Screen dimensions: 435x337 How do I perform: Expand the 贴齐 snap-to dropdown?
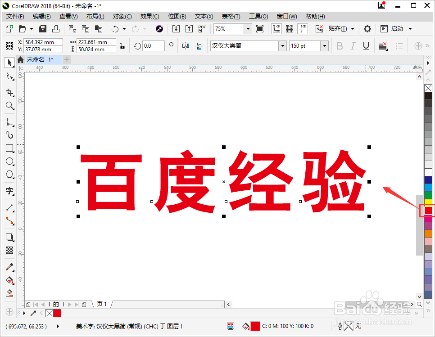coord(353,28)
